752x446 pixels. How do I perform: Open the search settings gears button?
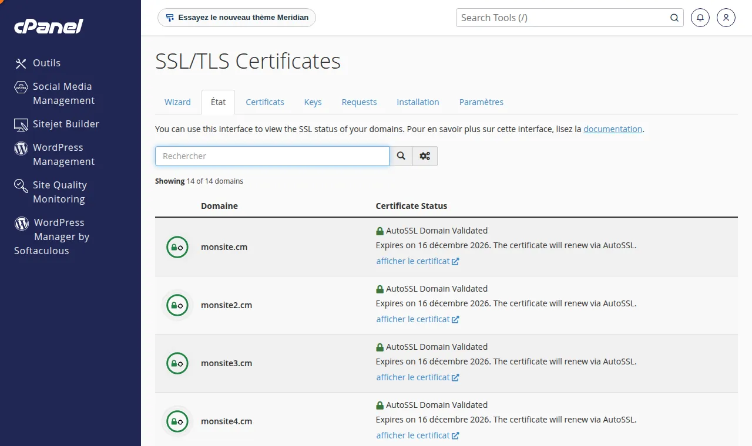pos(425,156)
